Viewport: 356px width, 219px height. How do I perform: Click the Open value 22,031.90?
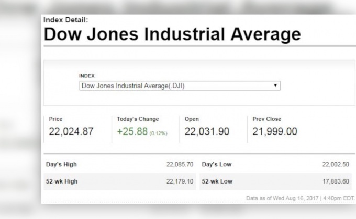click(x=207, y=132)
